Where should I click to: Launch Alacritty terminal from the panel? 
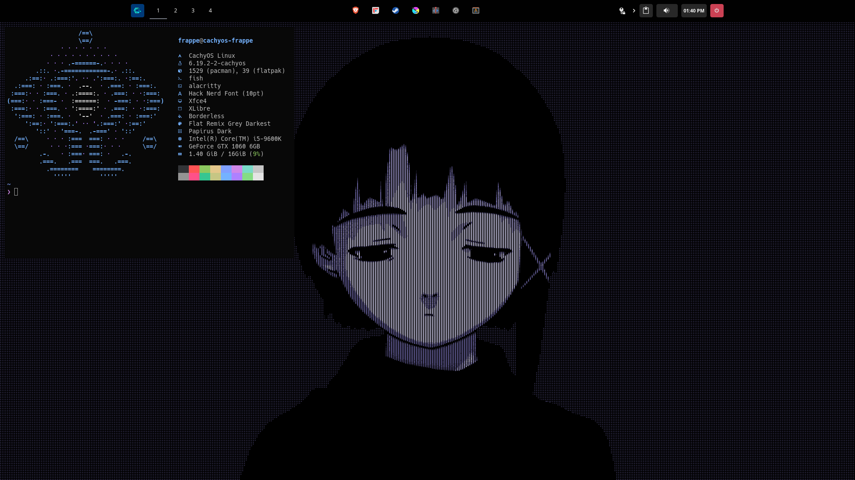click(x=476, y=11)
